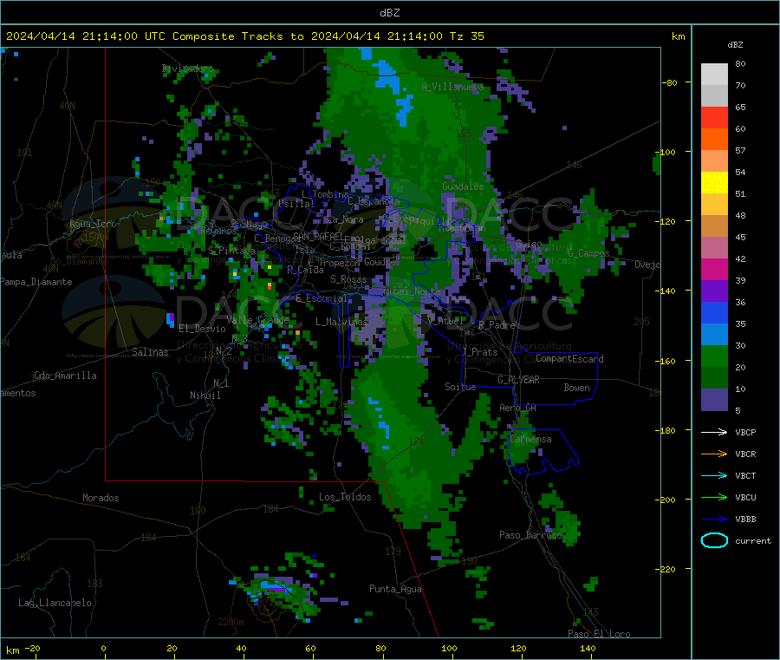
Task: Click the 'Los_Toldos' map label
Action: 345,497
